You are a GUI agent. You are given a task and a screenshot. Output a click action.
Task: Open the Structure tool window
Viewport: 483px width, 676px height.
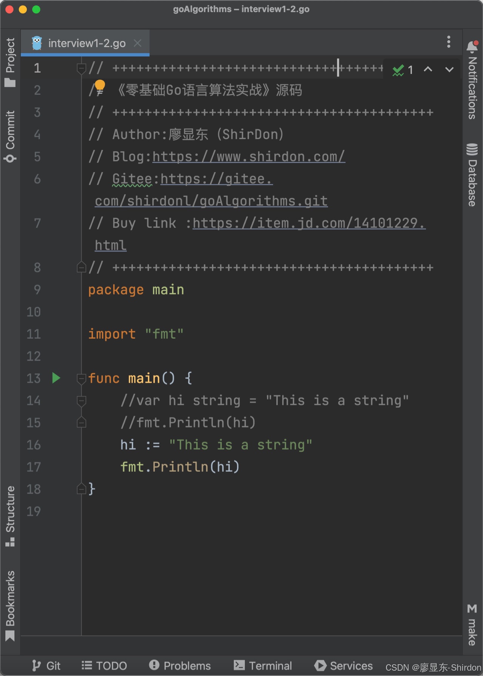pos(10,516)
